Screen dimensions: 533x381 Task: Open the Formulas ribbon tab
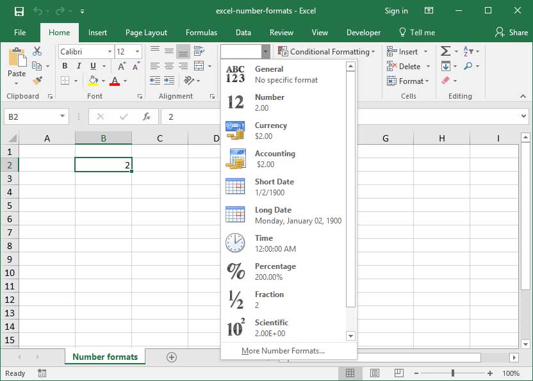coord(201,33)
